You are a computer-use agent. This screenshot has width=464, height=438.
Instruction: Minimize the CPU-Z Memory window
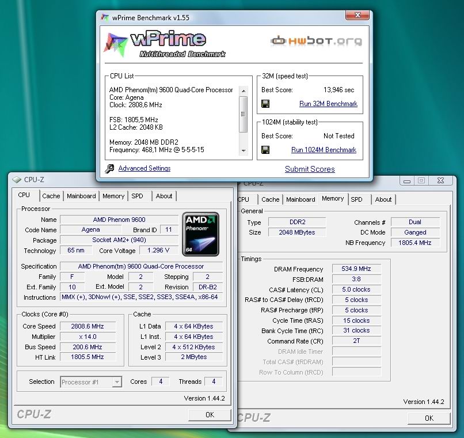click(407, 180)
